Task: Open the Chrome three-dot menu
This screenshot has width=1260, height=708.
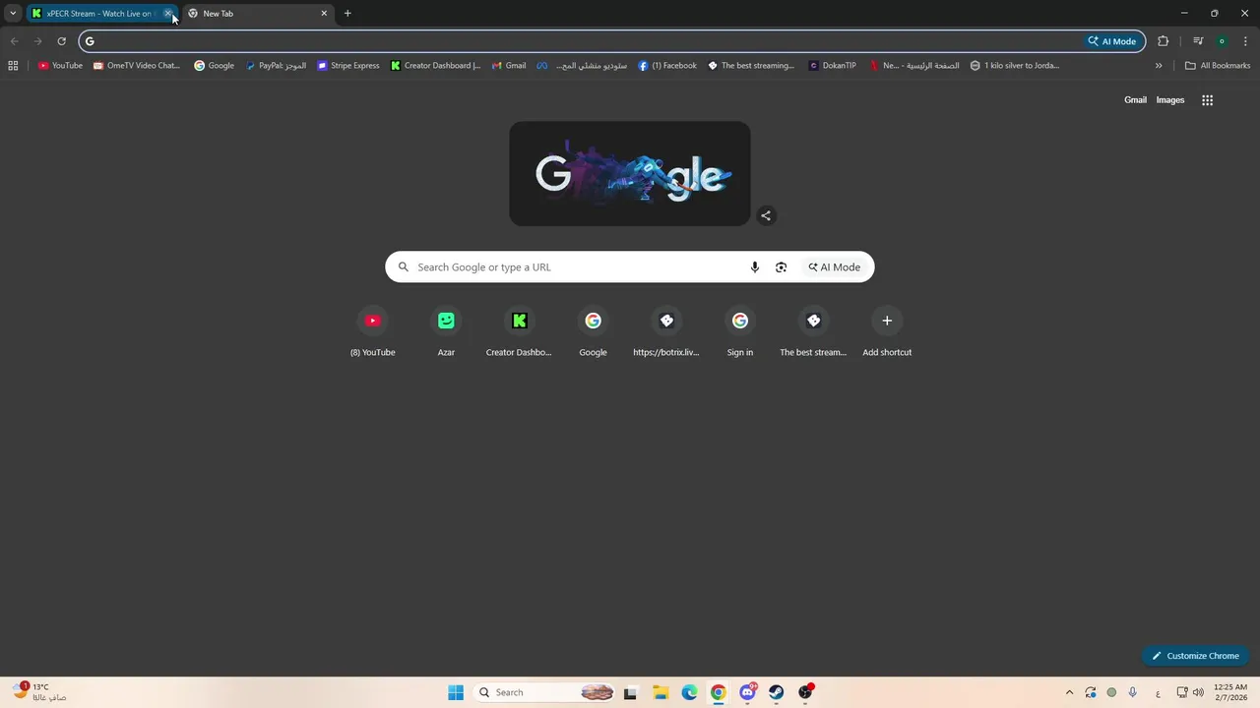Action: tap(1245, 41)
